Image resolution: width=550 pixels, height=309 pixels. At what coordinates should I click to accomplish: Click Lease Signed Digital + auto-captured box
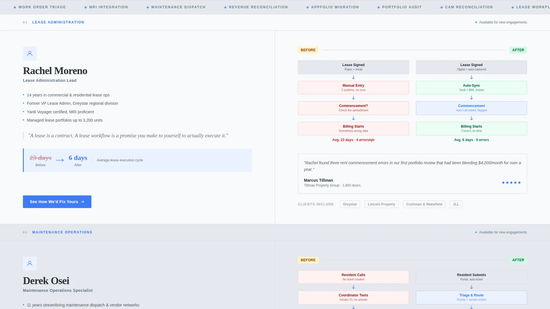pyautogui.click(x=472, y=67)
